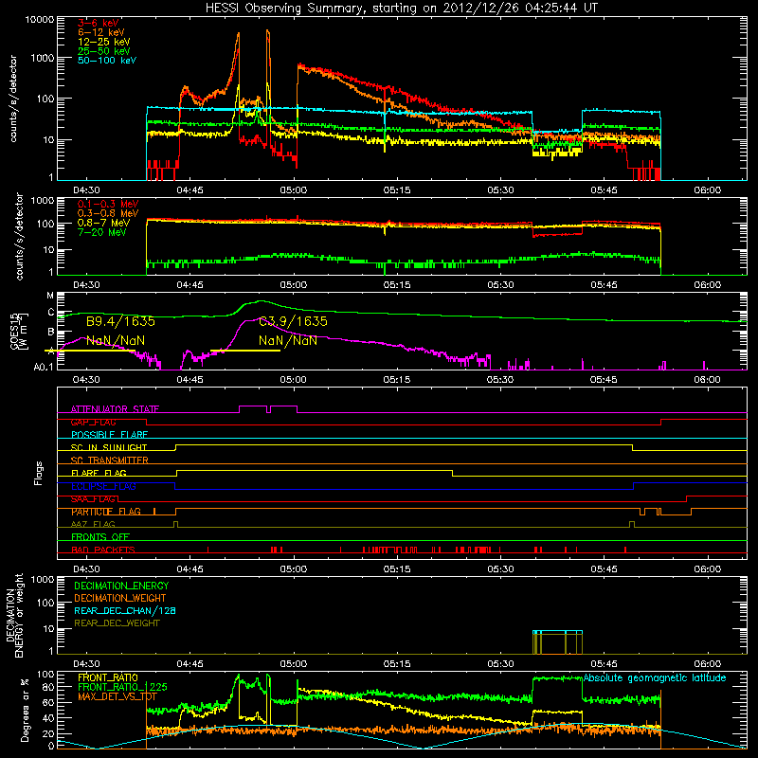Select the POSSIBLE_FLARE flag label
The height and width of the screenshot is (758, 758).
(109, 435)
